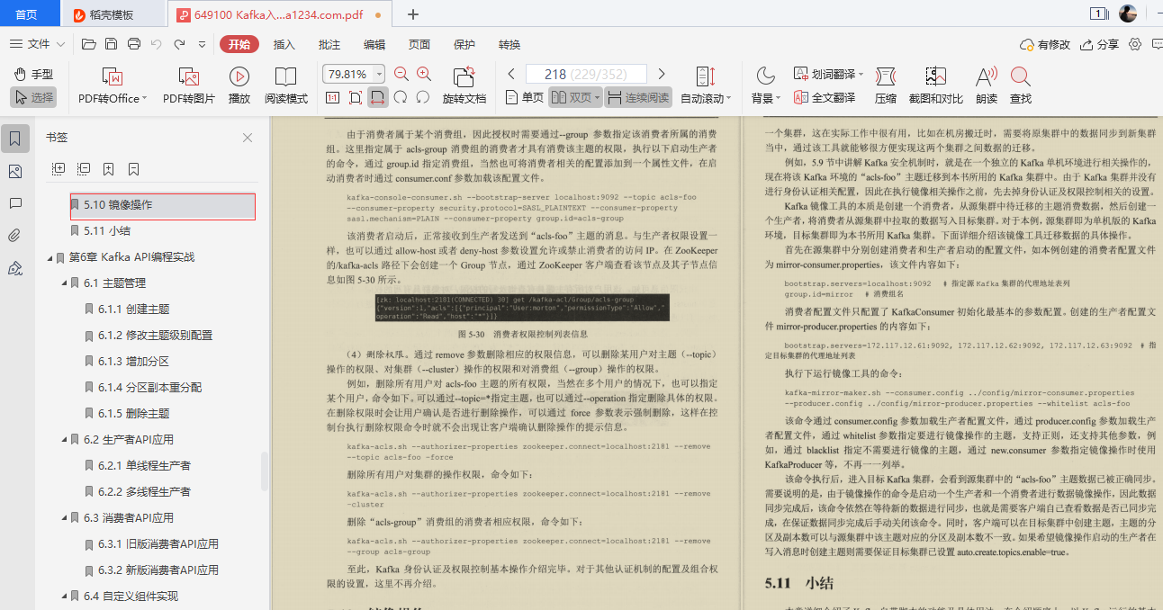
Task: Switch to the 首页 browser tab
Action: coord(27,13)
